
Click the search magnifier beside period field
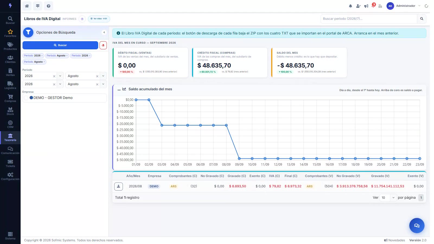point(422,19)
